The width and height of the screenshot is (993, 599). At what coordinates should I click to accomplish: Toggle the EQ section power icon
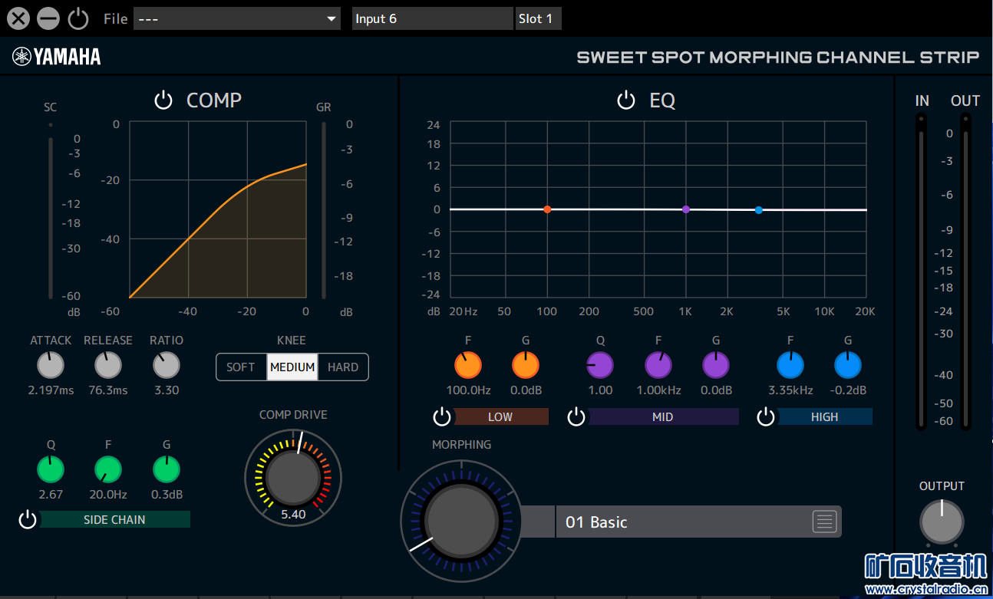(x=626, y=100)
